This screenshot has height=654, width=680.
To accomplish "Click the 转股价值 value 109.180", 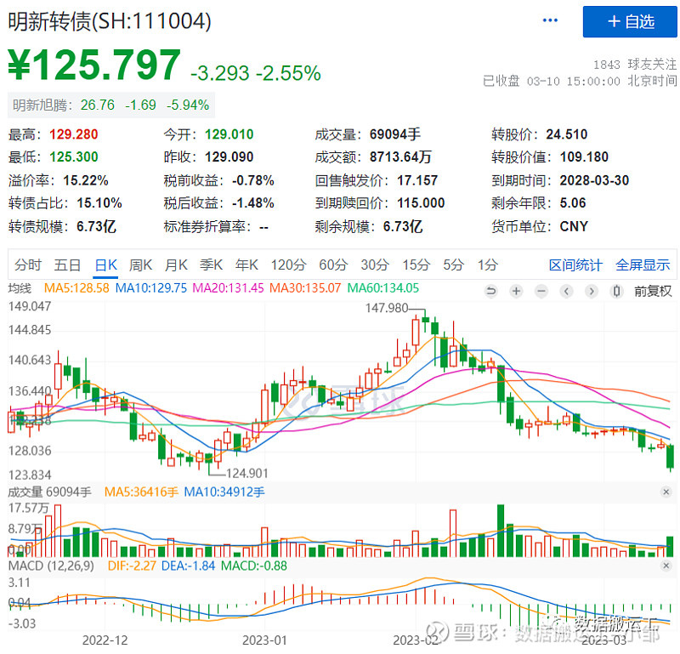I will [x=584, y=157].
